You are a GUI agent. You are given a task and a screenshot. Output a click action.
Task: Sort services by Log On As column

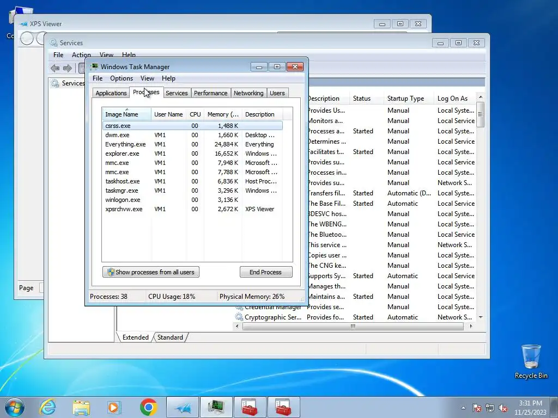tap(455, 99)
